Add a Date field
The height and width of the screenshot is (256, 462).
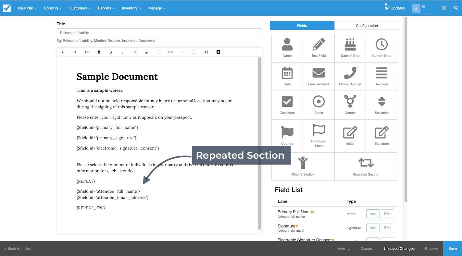pyautogui.click(x=287, y=77)
